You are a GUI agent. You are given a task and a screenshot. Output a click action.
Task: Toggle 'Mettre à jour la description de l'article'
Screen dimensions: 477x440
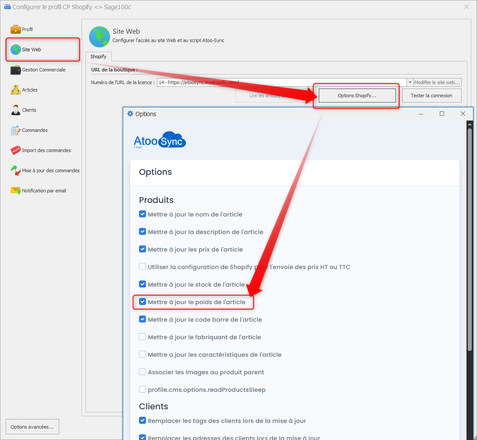142,232
